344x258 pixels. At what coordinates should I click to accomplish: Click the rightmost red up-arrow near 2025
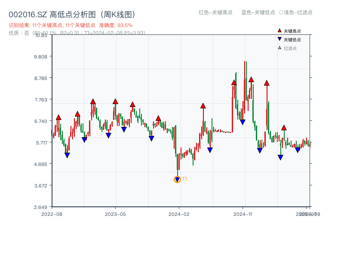coord(284,128)
